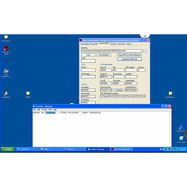Open the Intermediate Storage File tab

[x=89, y=44]
